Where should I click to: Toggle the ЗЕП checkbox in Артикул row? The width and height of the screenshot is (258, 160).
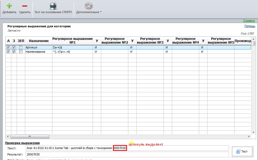[x=21, y=47]
